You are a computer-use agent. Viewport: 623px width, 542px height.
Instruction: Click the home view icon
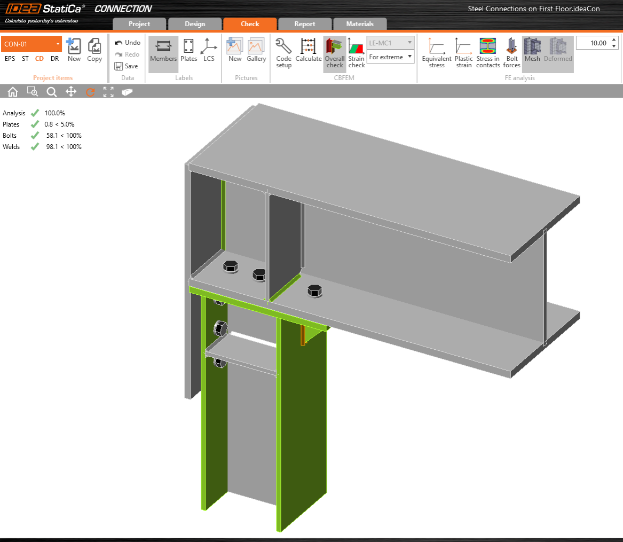[x=13, y=92]
